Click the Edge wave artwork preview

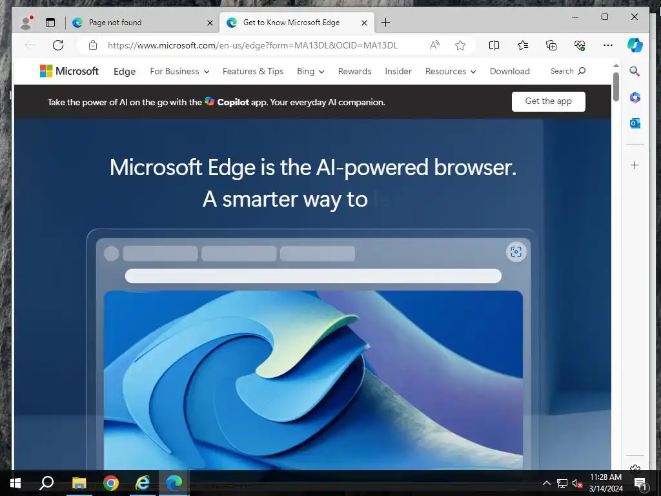[313, 380]
